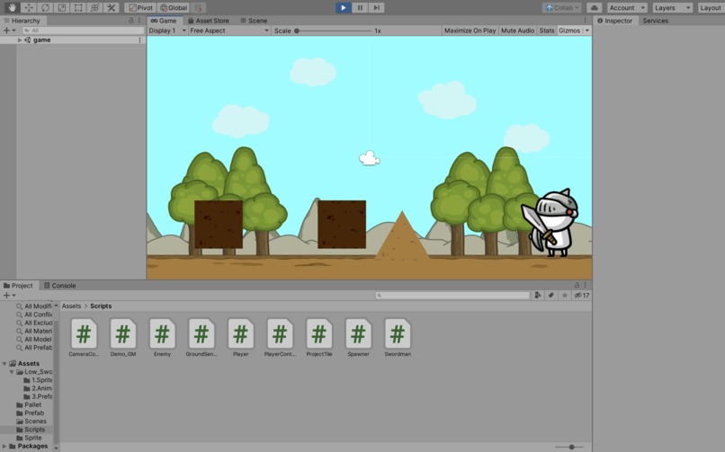
Task: Select the PlayerCont... script asset
Action: pyautogui.click(x=281, y=338)
